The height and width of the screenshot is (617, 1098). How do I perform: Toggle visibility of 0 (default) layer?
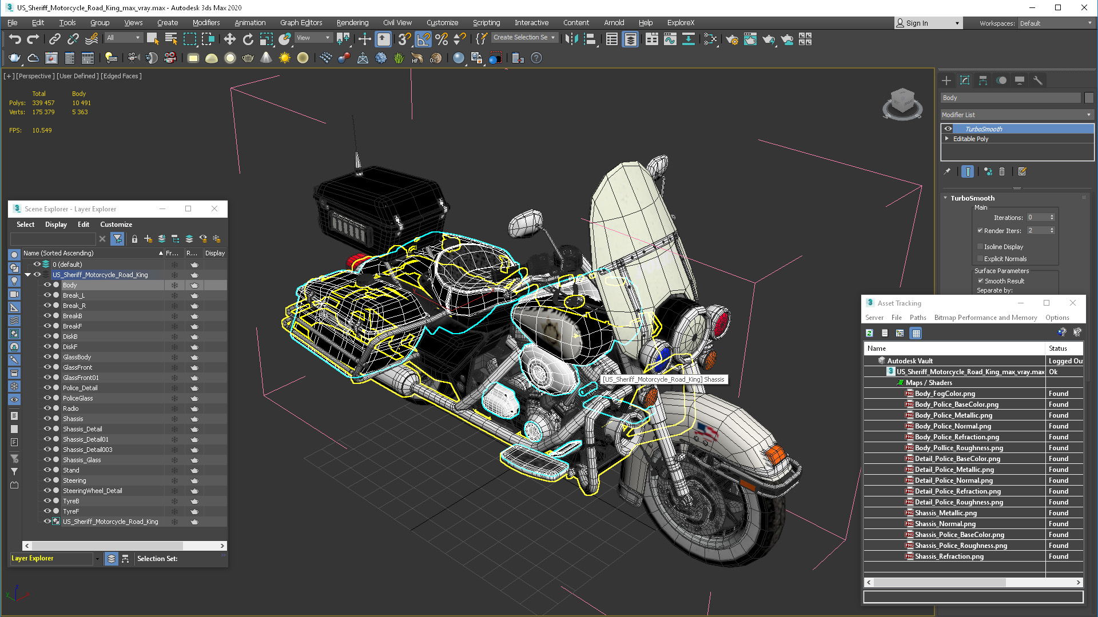pos(37,265)
